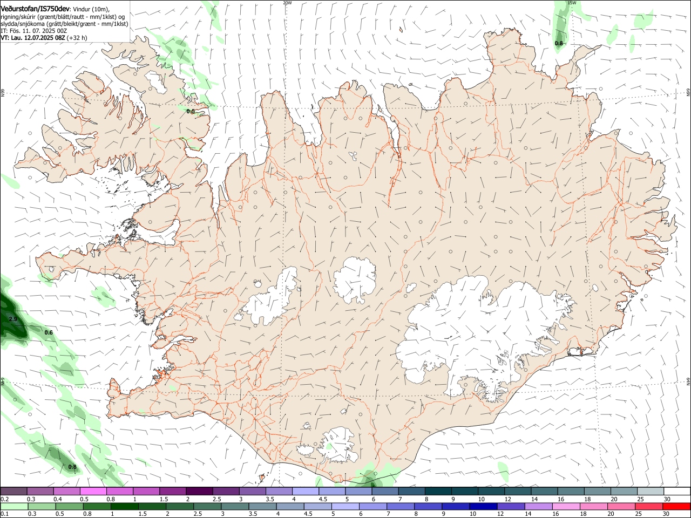Click the 30 label in the lower legend row
This screenshot has width=691, height=518.
click(x=666, y=514)
